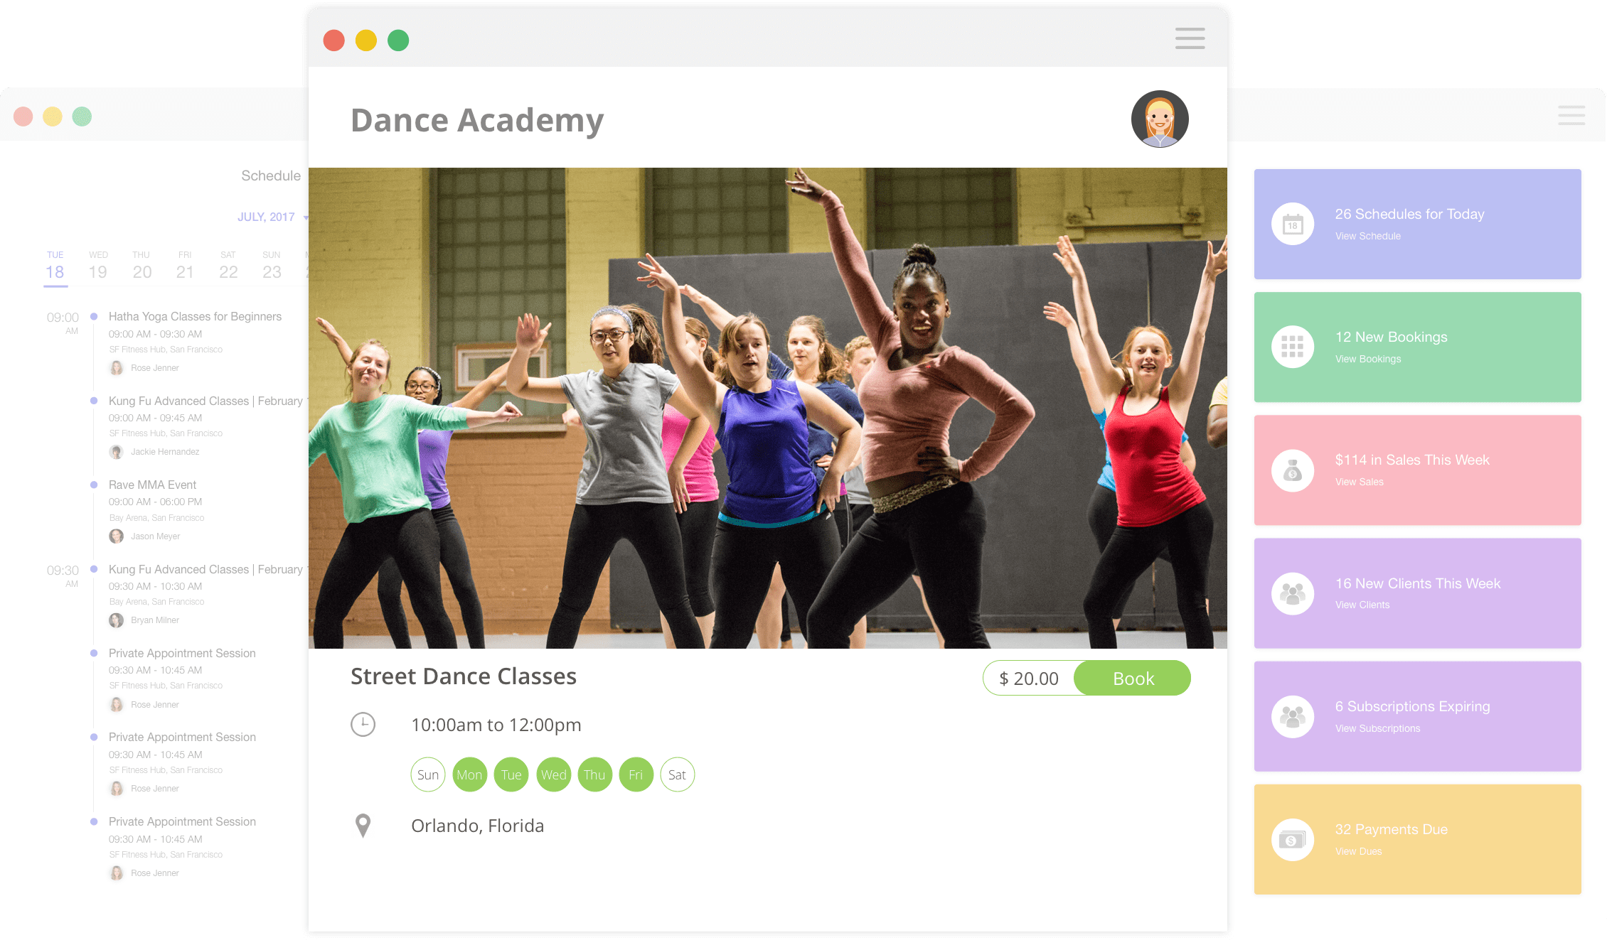
Task: Expand the JULY, 2017 month dropdown
Action: coord(272,217)
